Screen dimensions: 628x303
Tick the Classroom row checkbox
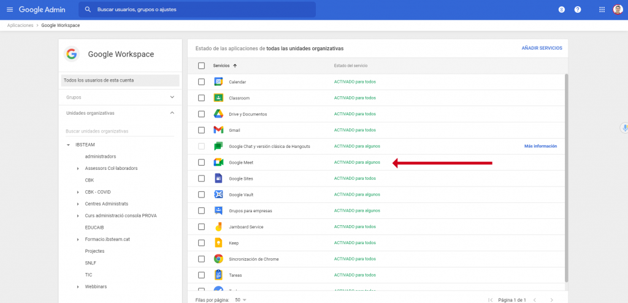201,98
